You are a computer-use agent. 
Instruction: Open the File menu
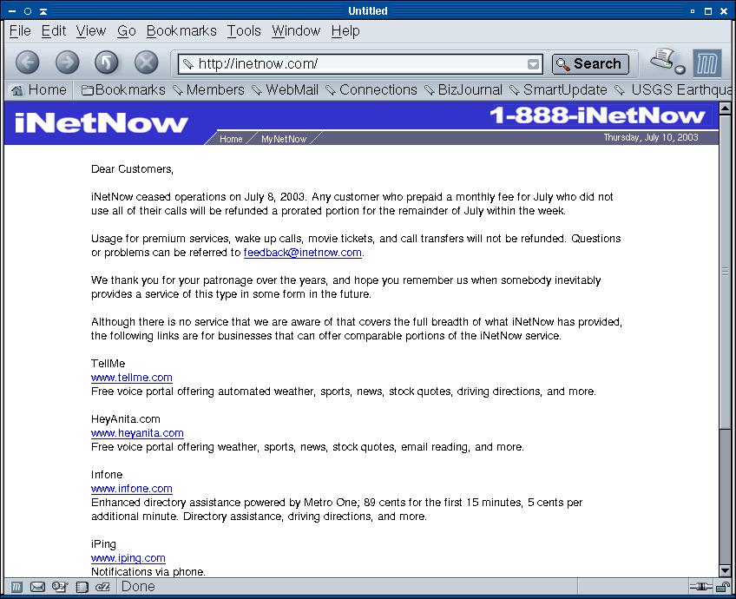[20, 31]
